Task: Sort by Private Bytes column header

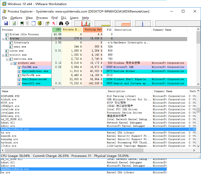Action: pos(72,30)
